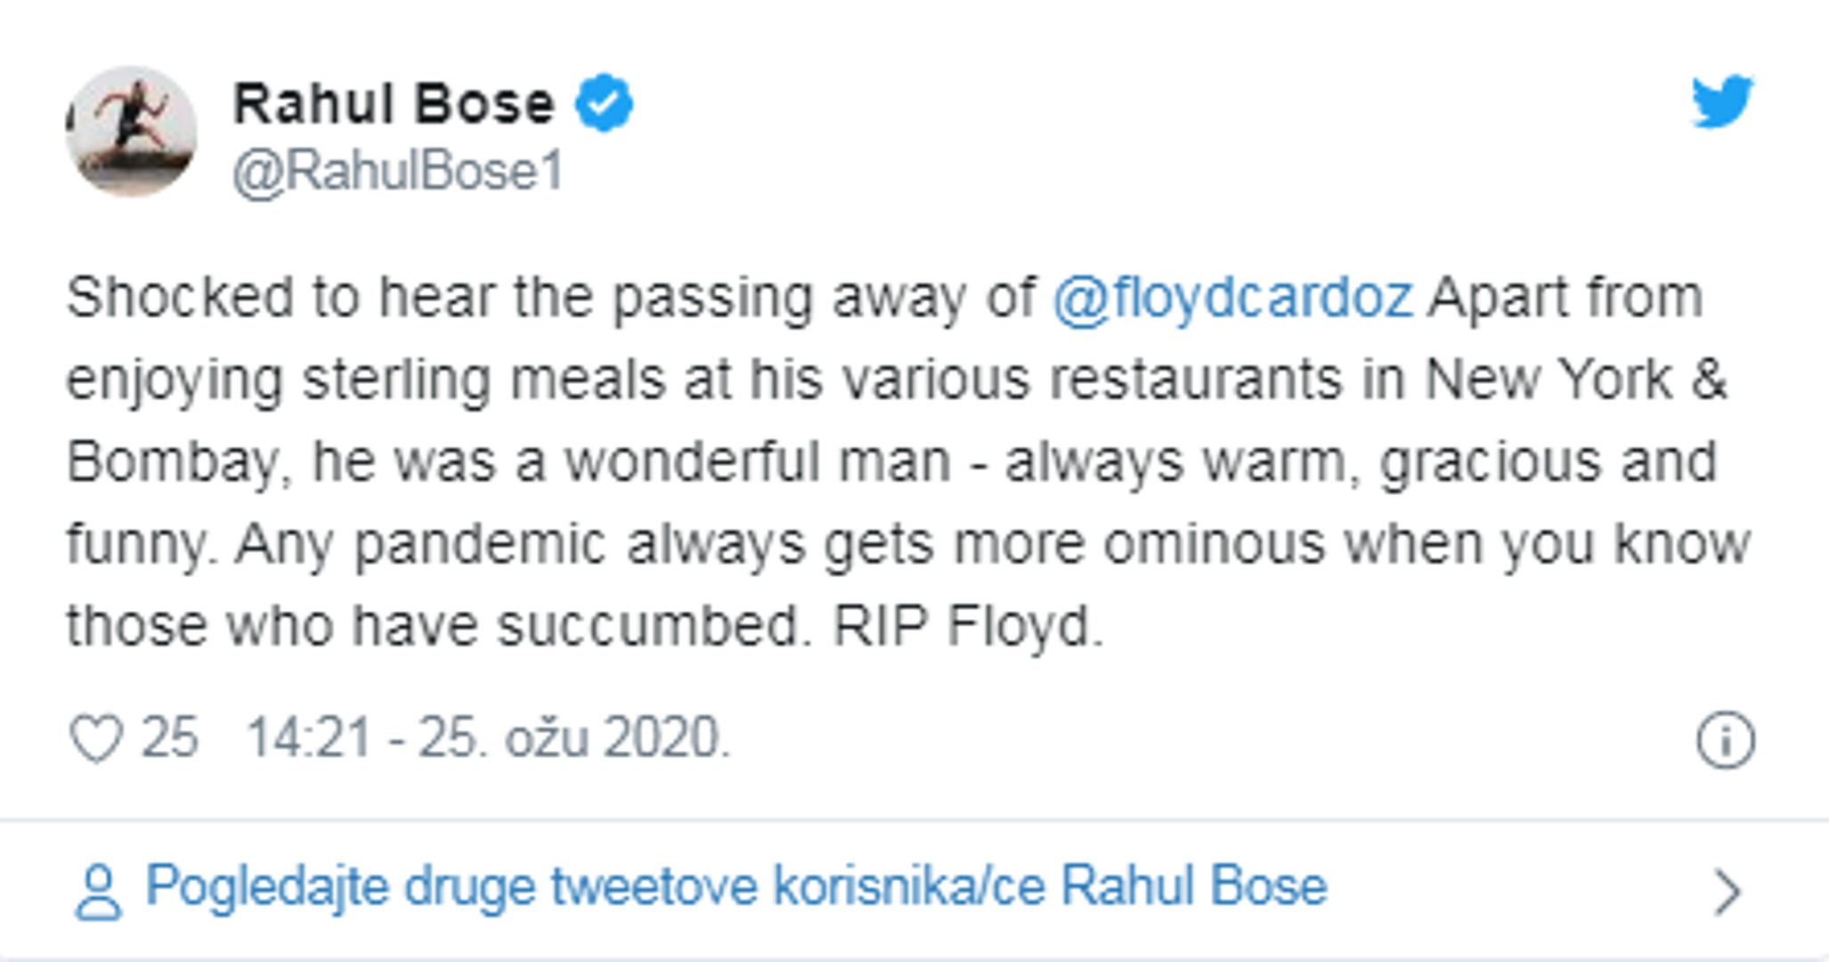Screen dimensions: 1829x962
Task: Expand more tweets via right chevron arrow
Action: click(x=1727, y=892)
